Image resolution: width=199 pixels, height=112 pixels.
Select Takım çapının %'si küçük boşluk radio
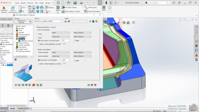39,40
